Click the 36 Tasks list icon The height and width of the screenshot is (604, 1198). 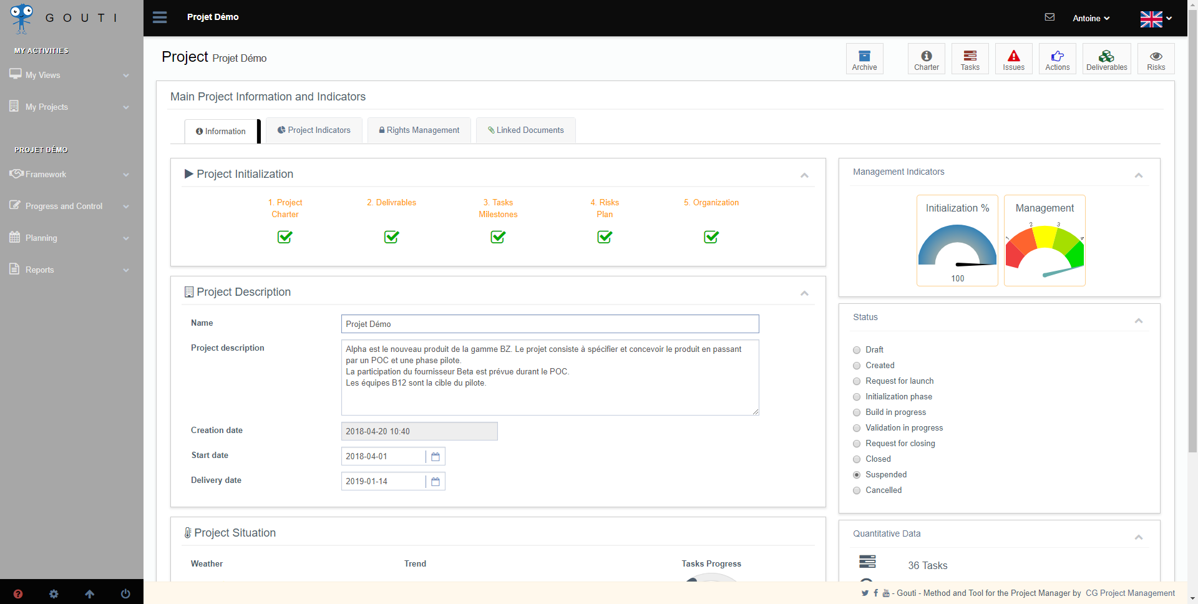[867, 562]
